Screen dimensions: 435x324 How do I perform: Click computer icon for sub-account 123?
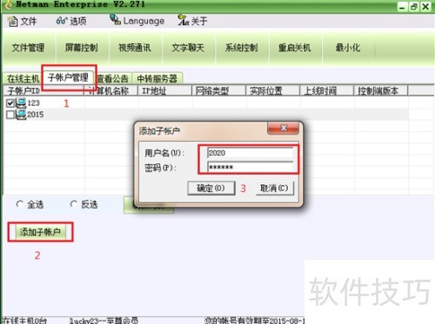tap(21, 102)
